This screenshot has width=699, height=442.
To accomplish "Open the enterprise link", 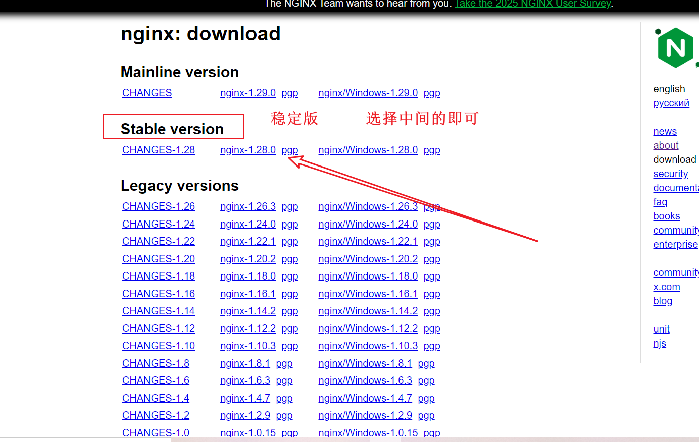I will [676, 244].
